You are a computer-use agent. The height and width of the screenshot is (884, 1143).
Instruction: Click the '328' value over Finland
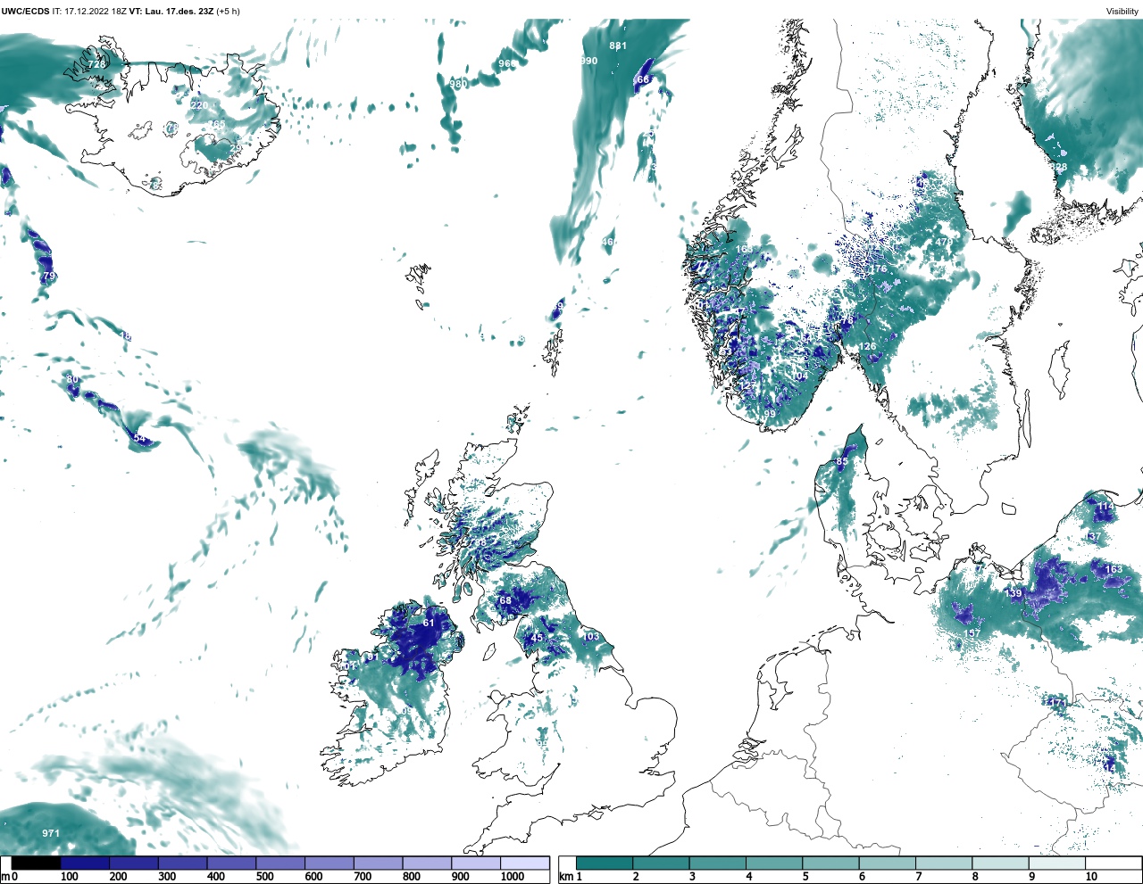pyautogui.click(x=1058, y=167)
